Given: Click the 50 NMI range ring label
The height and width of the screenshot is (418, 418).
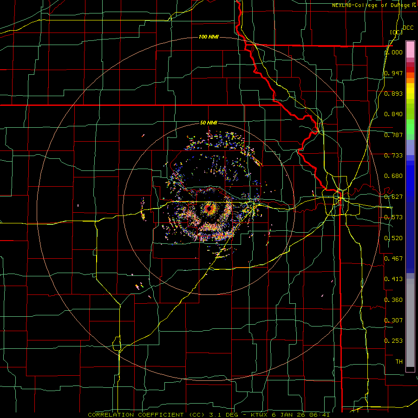Looking at the screenshot, I should 209,123.
